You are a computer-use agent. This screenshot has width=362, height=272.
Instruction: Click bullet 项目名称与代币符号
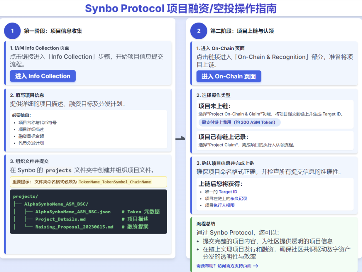(37, 123)
